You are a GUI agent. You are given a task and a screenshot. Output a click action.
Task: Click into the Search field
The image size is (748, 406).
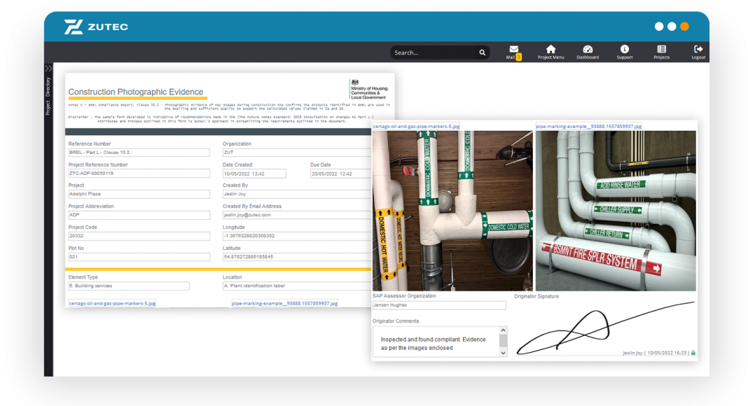point(433,52)
